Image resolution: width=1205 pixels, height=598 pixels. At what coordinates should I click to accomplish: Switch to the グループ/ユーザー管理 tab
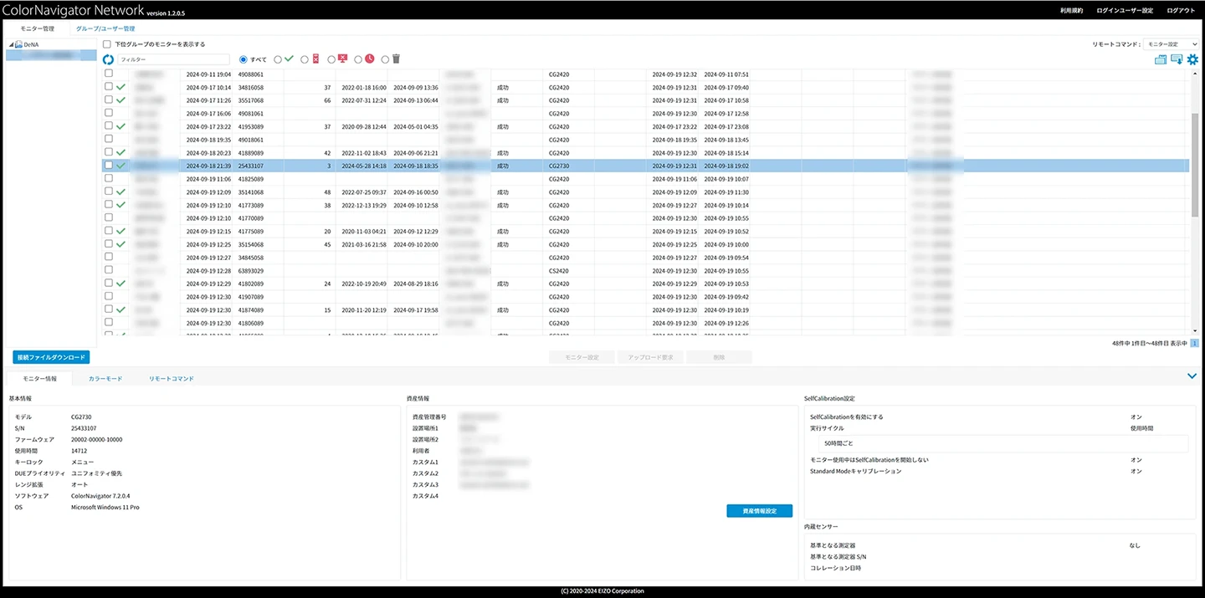pos(105,28)
